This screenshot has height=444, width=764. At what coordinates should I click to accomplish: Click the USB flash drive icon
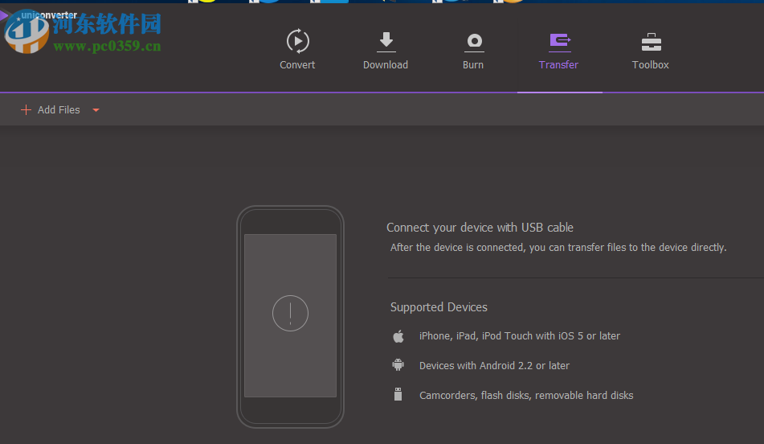click(398, 394)
